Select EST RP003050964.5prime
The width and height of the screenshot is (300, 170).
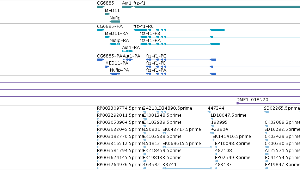(120, 122)
